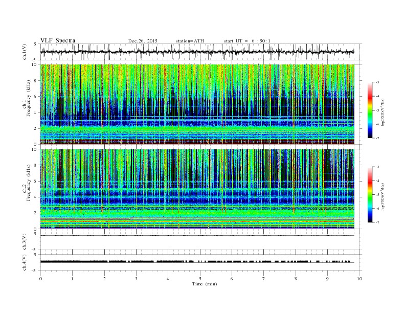
Task: Click time axis tick label '6'
Action: (232, 279)
